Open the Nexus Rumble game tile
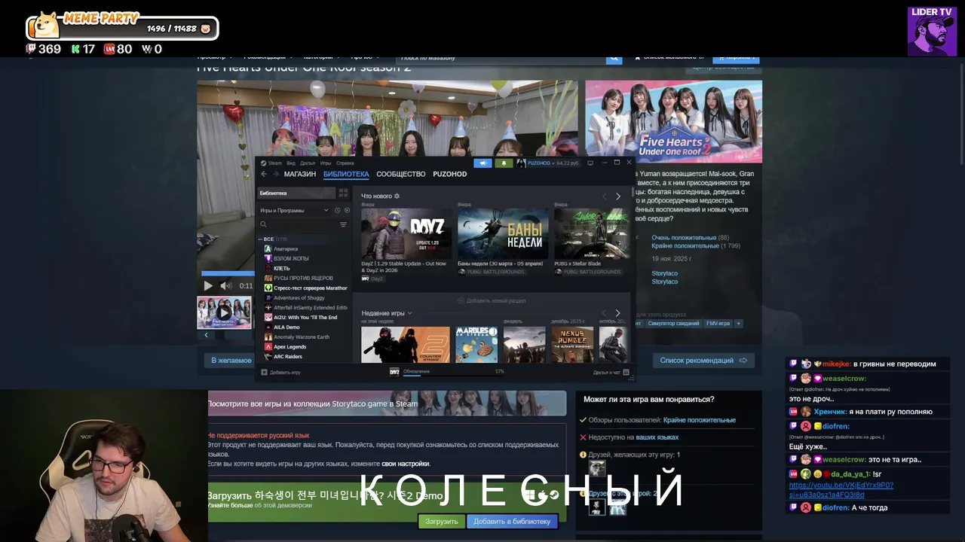This screenshot has width=965, height=542. (x=572, y=344)
